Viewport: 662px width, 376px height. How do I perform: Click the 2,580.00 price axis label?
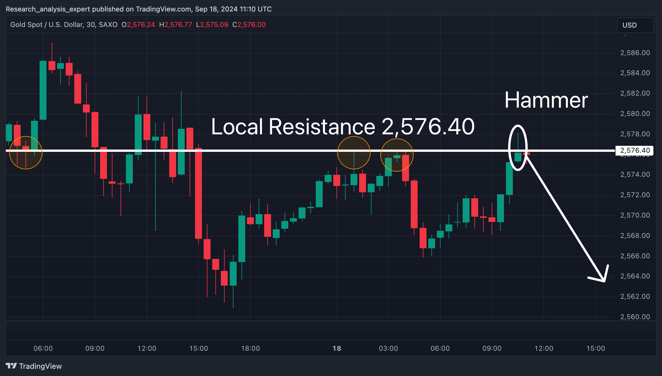click(635, 114)
